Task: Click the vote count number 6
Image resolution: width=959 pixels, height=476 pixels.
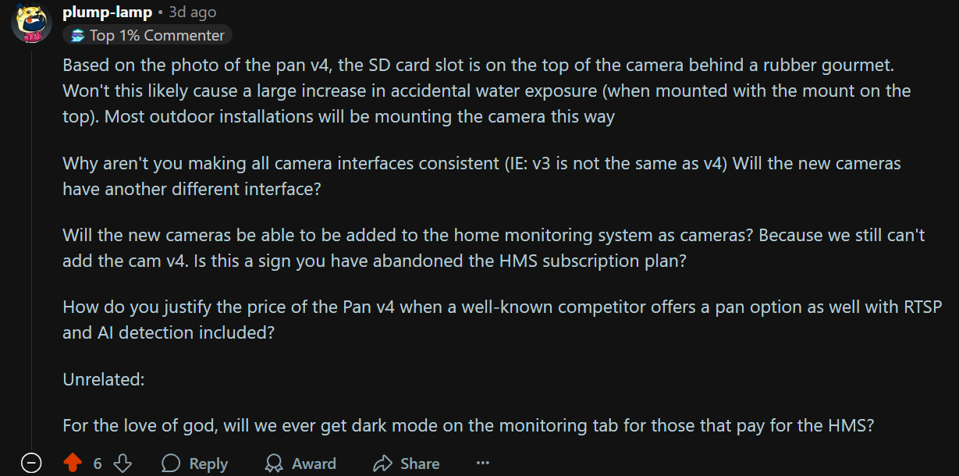Action: (98, 464)
